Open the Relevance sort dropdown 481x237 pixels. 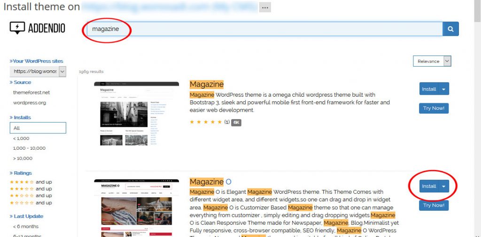432,61
